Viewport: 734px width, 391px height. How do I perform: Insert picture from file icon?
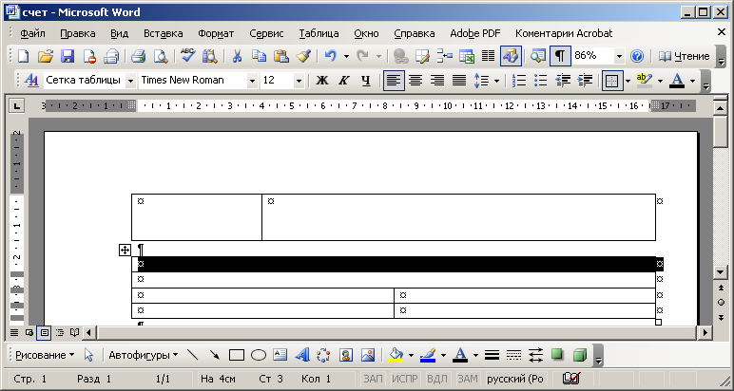coord(368,355)
